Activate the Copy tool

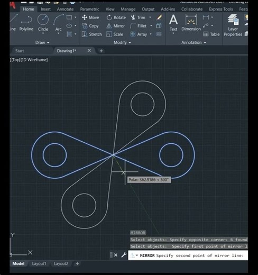pos(90,26)
